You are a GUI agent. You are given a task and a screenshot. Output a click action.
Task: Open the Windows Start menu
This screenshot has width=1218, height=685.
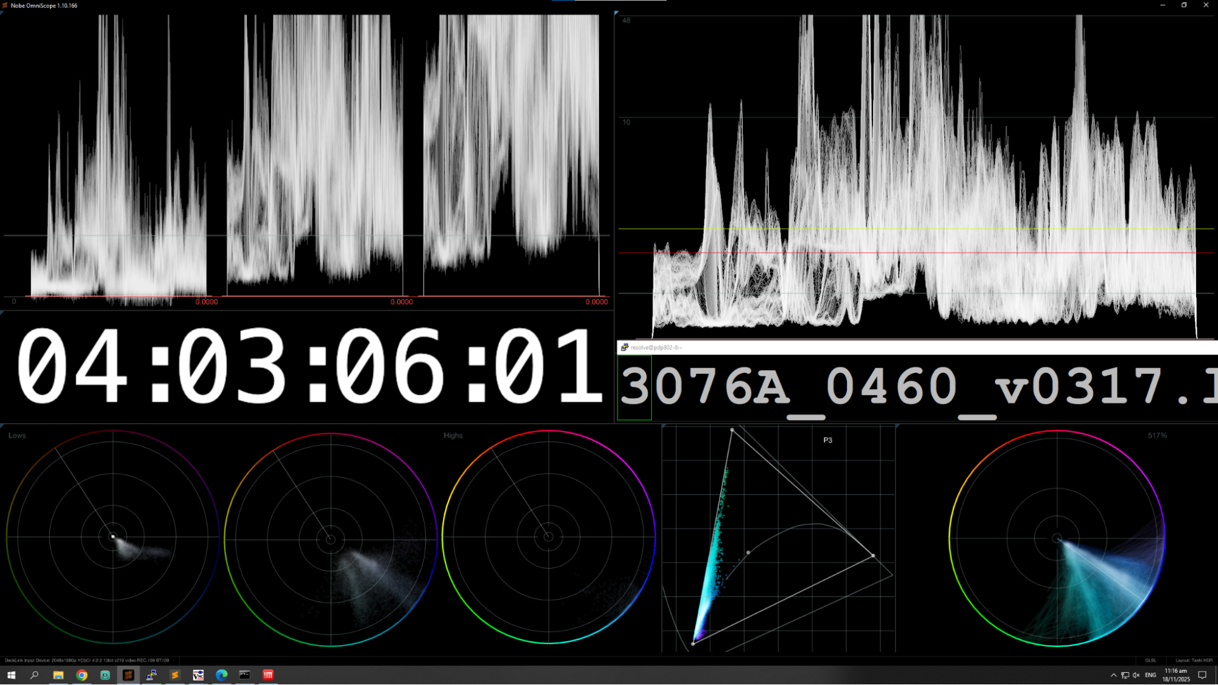[x=11, y=675]
